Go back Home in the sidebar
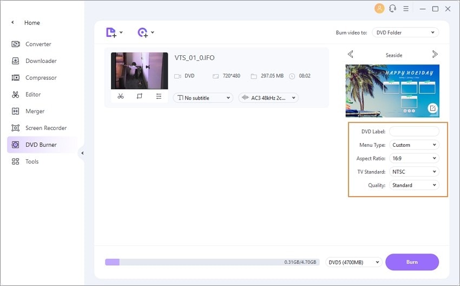Viewport: 460px width, 286px height. [32, 23]
